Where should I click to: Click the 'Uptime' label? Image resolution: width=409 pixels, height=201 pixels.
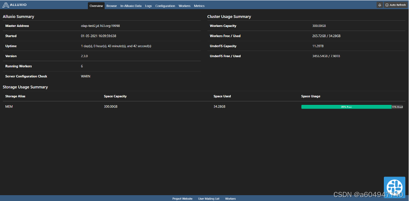11,46
